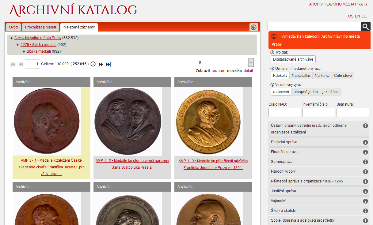Go to the first page of results
The height and width of the screenshot is (225, 373).
coord(13,64)
